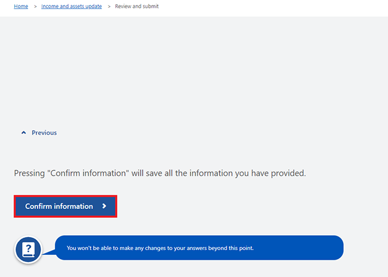Image resolution: width=388 pixels, height=277 pixels.
Task: Collapse back using the Previous expander
Action: [39, 133]
